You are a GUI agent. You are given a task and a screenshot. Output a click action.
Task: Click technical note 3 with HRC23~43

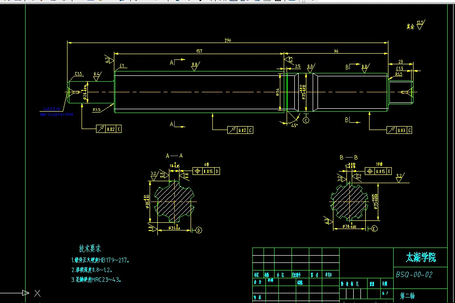tap(97, 280)
